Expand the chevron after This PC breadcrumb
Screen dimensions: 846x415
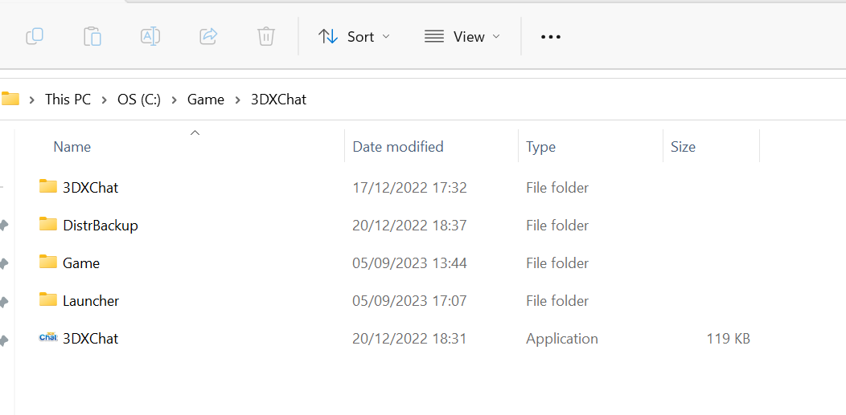tap(104, 100)
